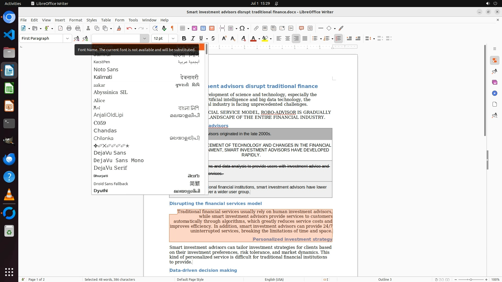Click the Clone Formatting paintbrush icon

(x=119, y=28)
